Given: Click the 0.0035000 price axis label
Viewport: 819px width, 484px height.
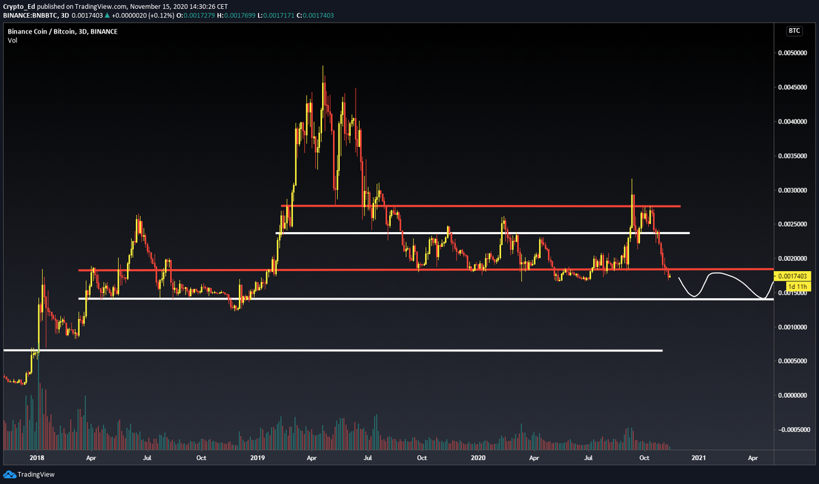Looking at the screenshot, I should coord(794,156).
